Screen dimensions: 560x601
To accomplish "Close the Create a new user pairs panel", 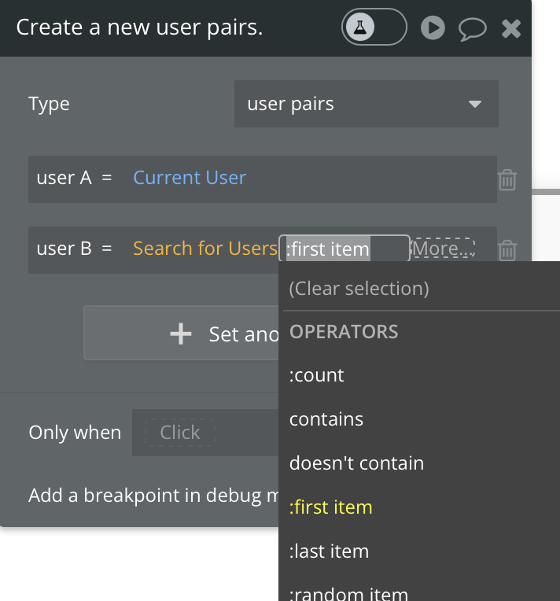I will (511, 29).
